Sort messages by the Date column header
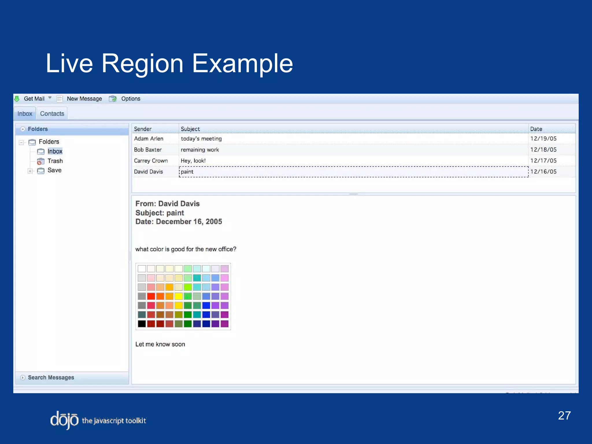592x444 pixels. pyautogui.click(x=536, y=129)
